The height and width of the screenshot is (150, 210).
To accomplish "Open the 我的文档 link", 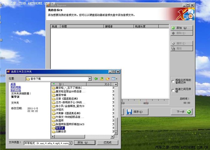I will point(16,90).
